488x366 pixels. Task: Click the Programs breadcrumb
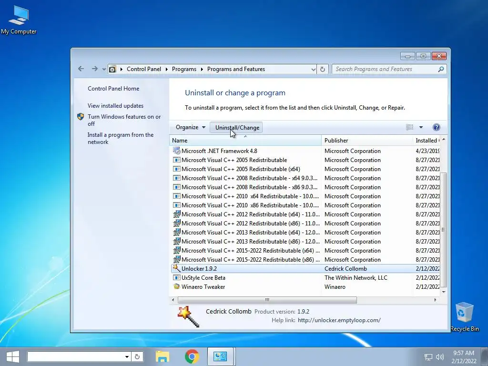[x=184, y=69]
